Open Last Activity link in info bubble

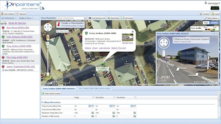[x=104, y=48]
